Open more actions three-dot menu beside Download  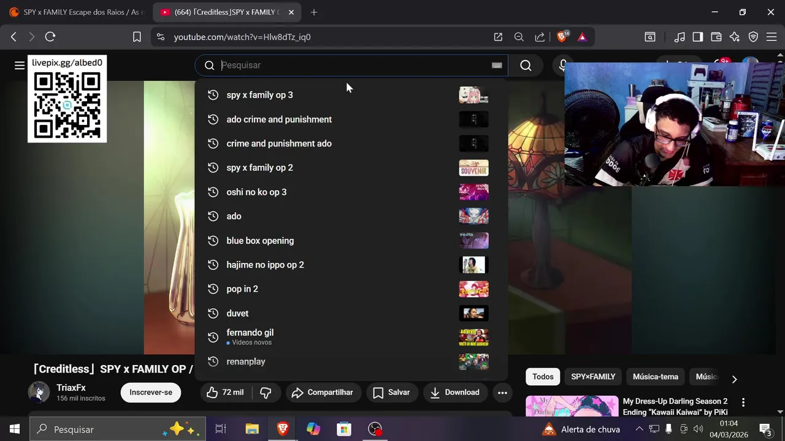(x=502, y=393)
